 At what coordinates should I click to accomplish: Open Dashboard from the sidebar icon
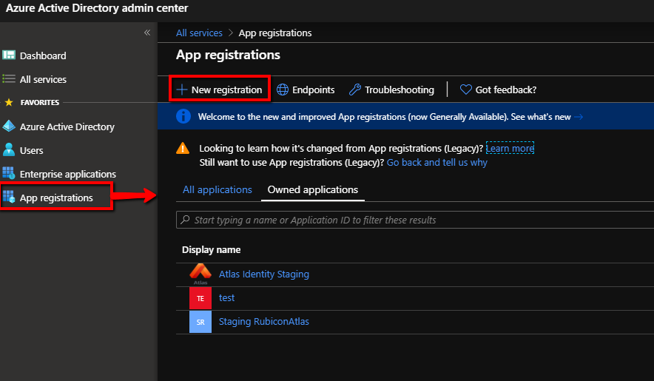coord(9,55)
